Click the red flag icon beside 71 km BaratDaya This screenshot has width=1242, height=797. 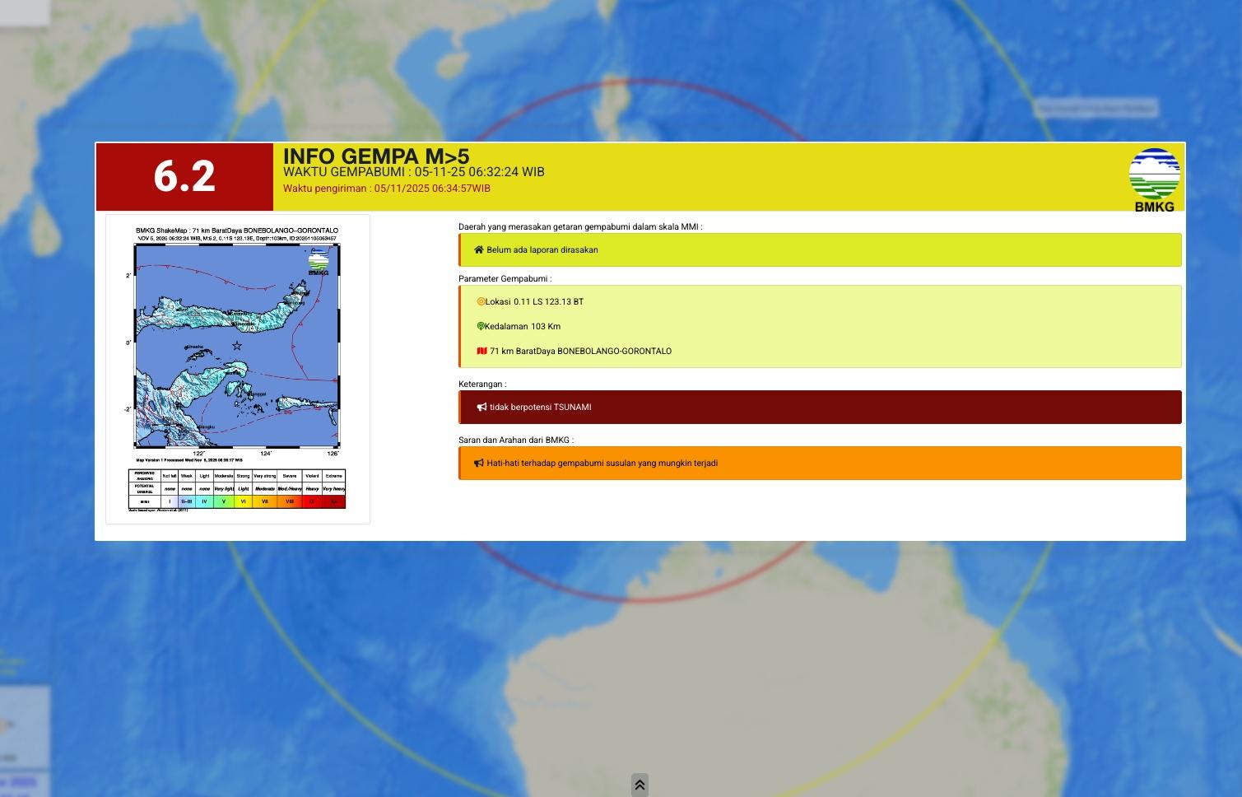(483, 351)
